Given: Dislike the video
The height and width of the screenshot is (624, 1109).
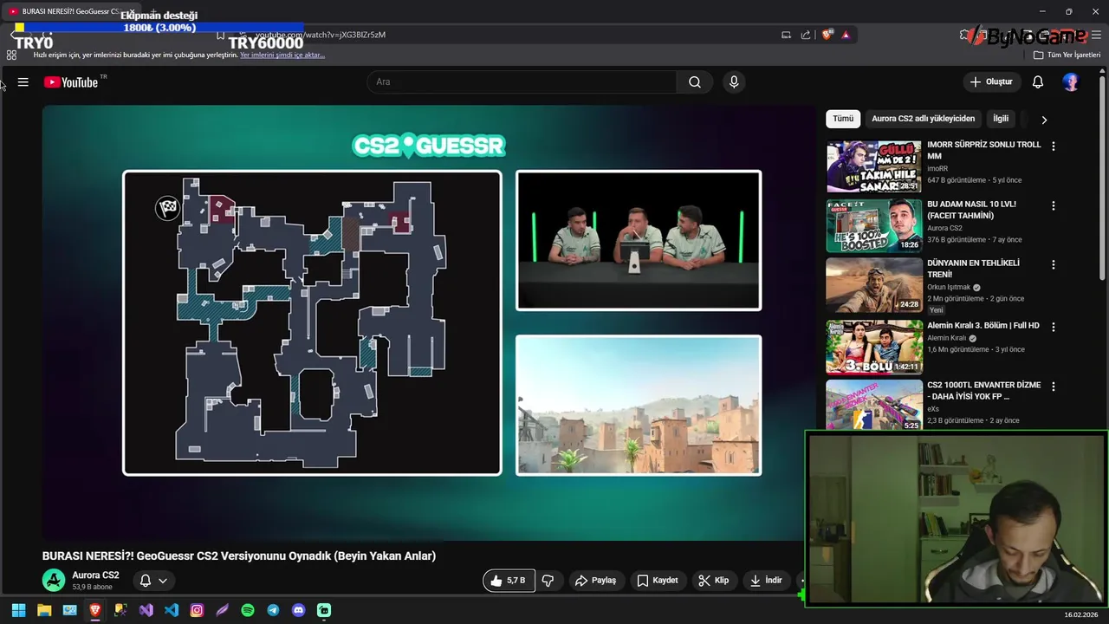Looking at the screenshot, I should 548,581.
